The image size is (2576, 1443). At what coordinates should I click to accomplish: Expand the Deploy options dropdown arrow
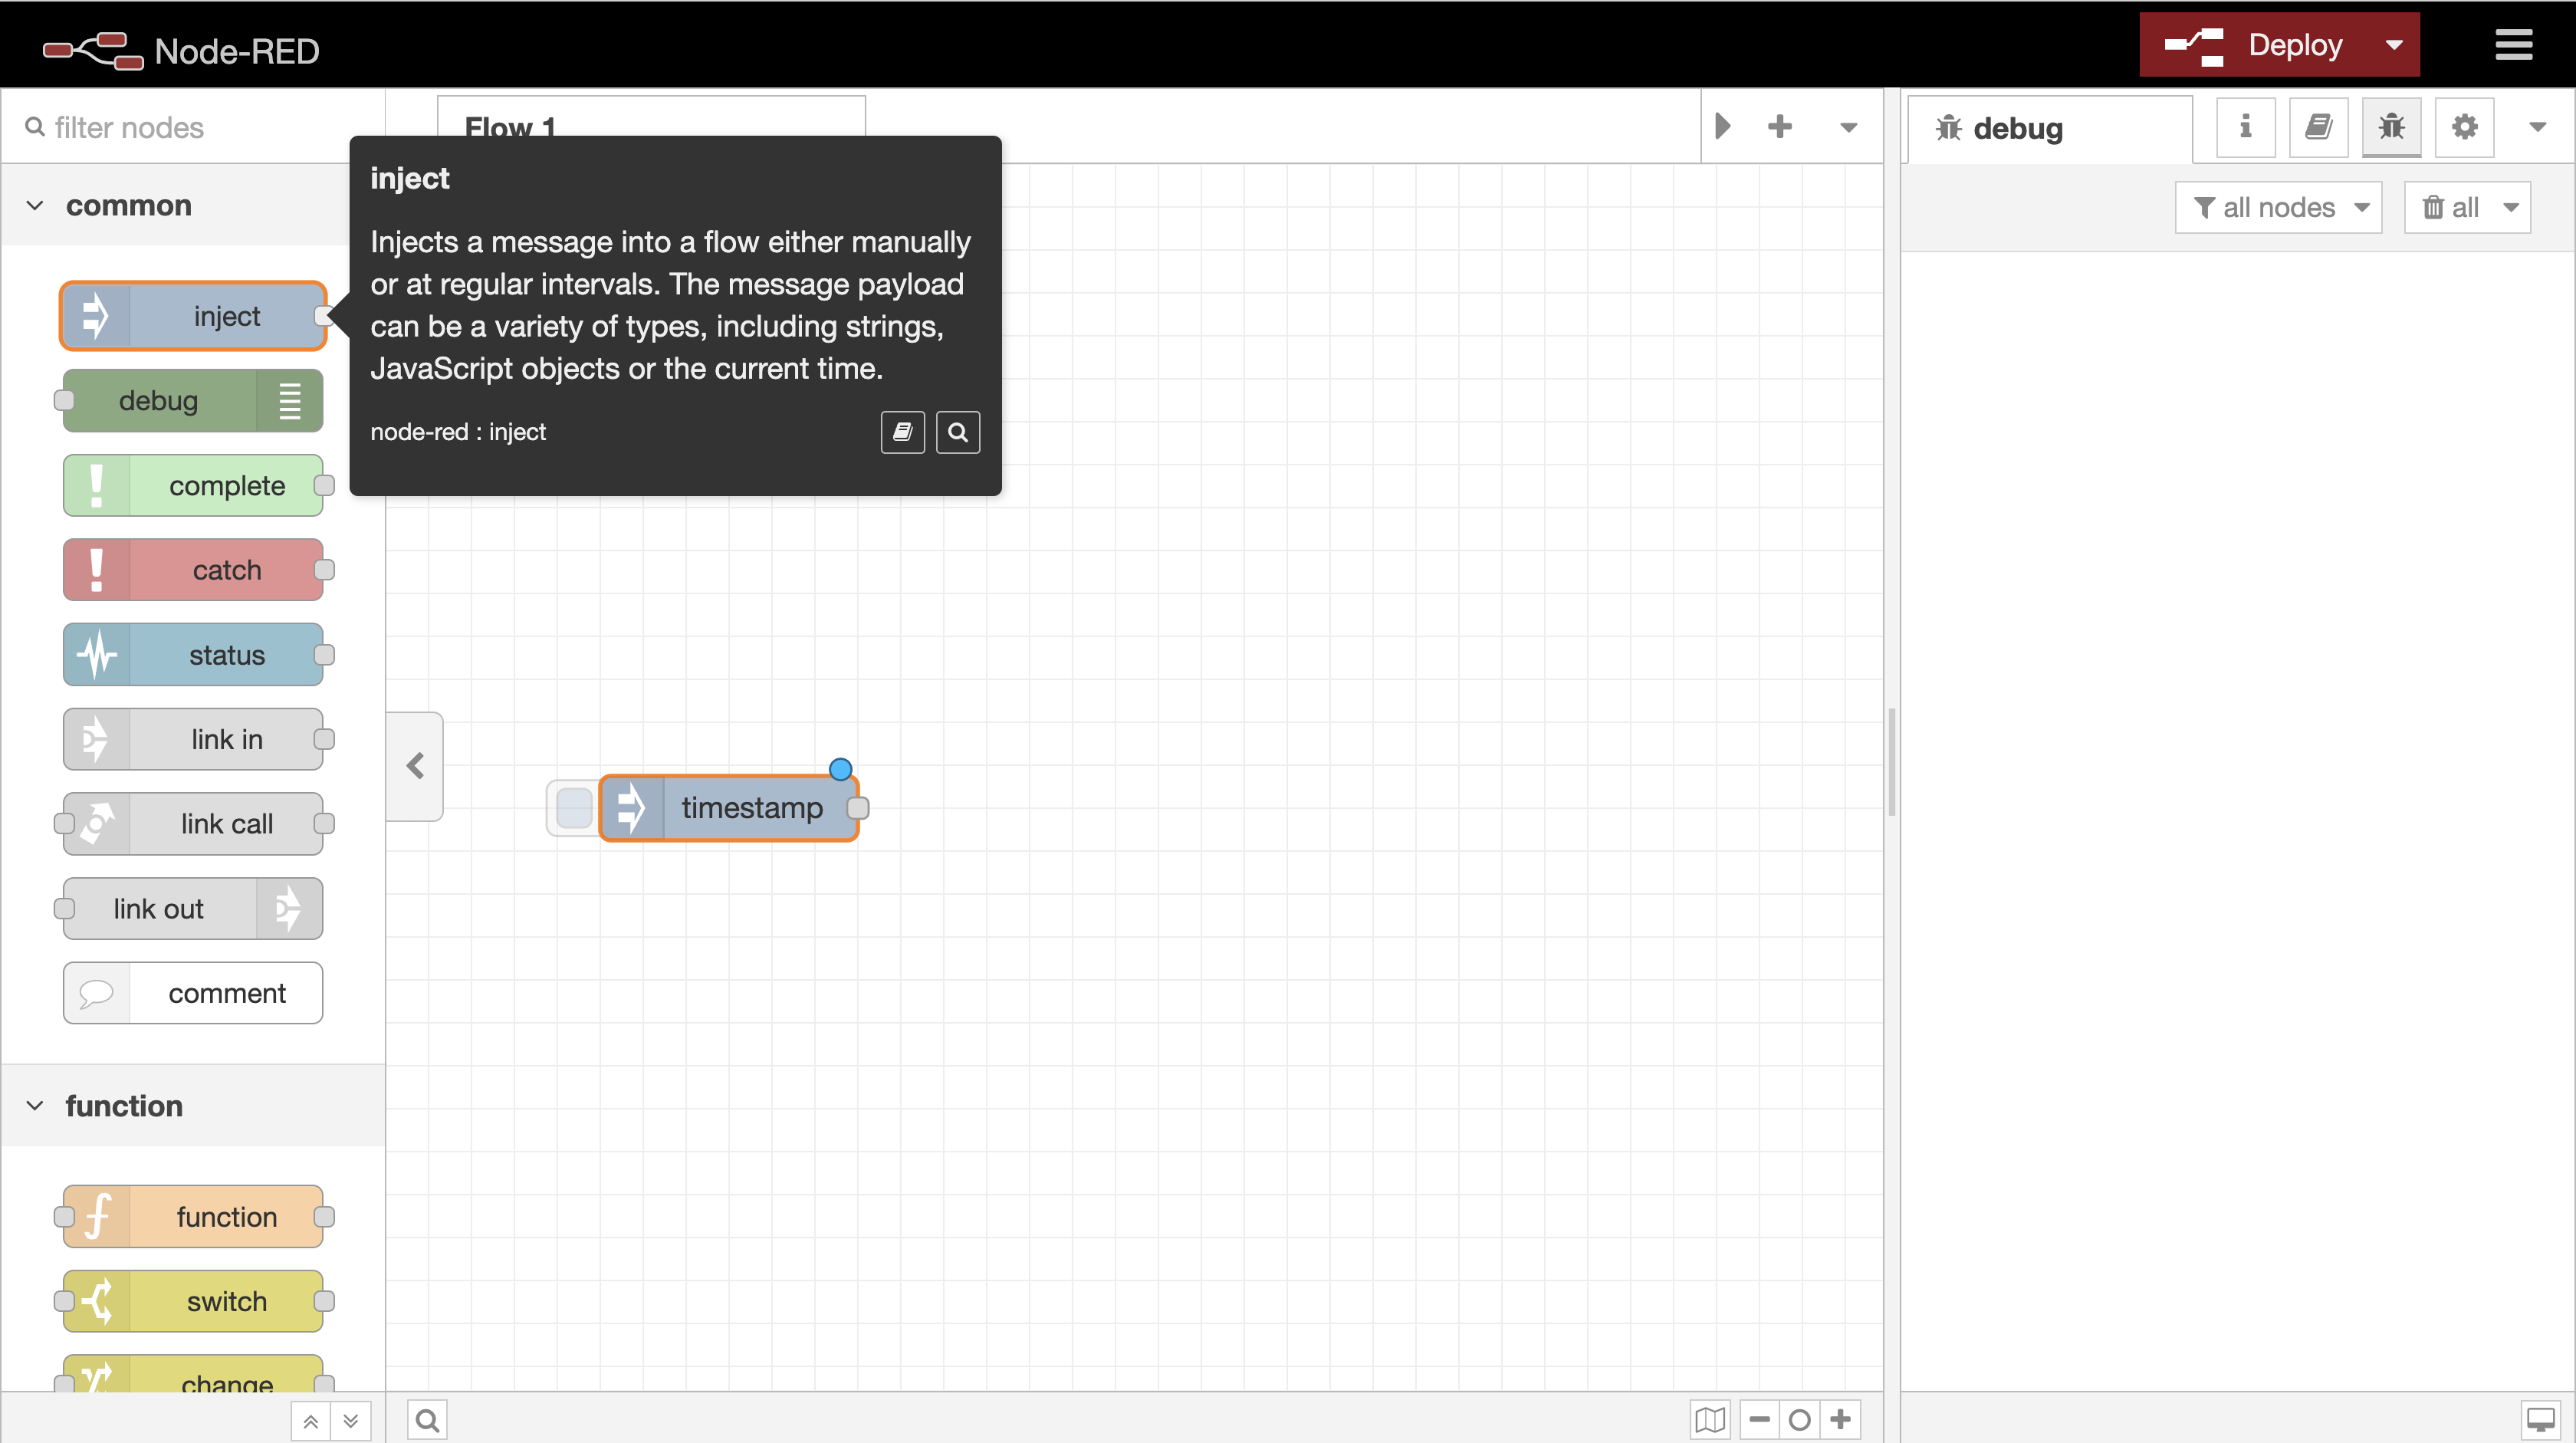[2394, 45]
